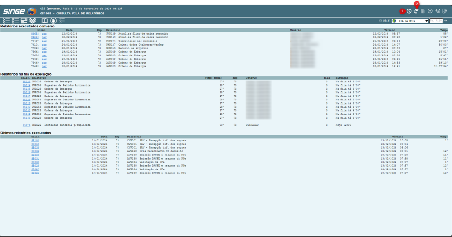Click the checklist icon in toolbar
Viewport: 452px width, 237px height.
click(62, 21)
